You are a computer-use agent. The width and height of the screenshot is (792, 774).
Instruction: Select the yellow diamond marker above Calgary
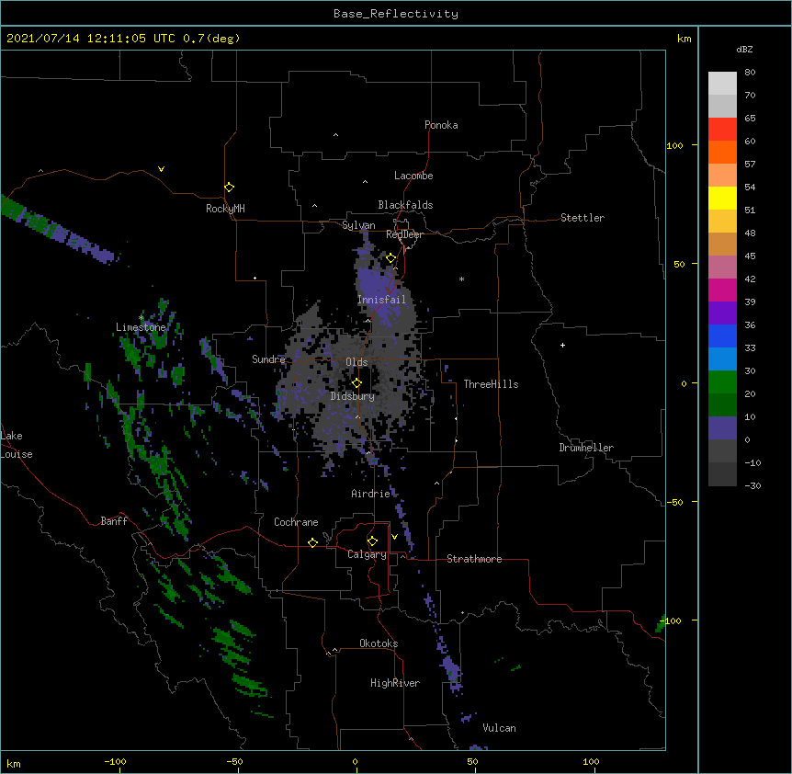pos(372,541)
